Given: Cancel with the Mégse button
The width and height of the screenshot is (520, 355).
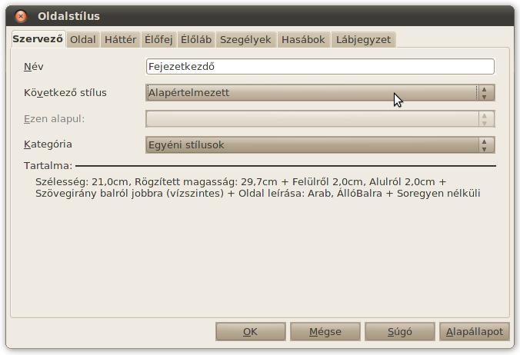Looking at the screenshot, I should [x=325, y=331].
